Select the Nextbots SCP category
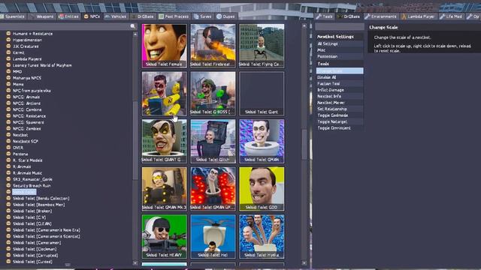The height and width of the screenshot is (270, 481). (25, 141)
